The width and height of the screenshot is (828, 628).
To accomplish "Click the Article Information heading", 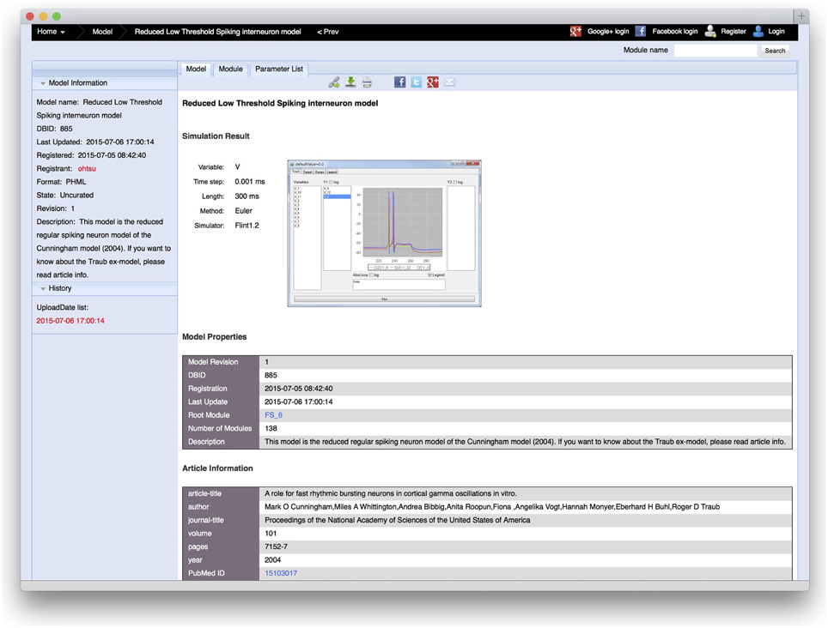I will pos(217,468).
